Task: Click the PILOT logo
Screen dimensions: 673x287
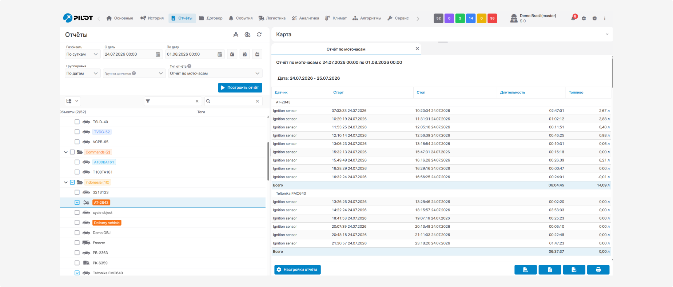Action: [x=78, y=18]
